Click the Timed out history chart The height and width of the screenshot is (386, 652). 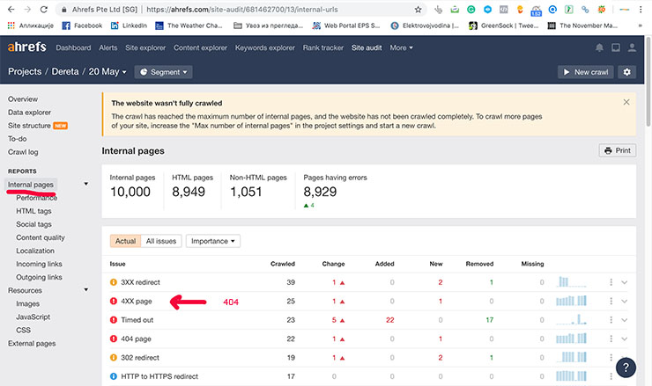coord(571,319)
